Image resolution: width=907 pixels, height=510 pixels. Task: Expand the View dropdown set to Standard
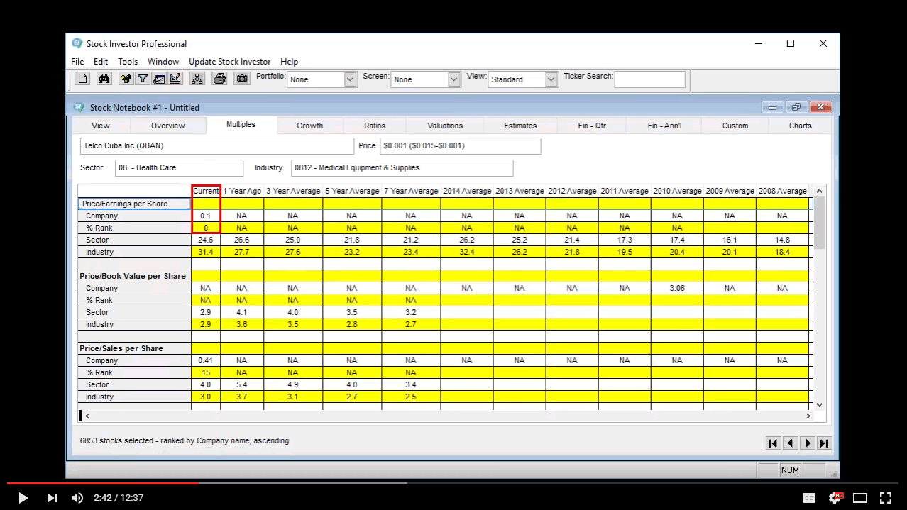point(551,79)
